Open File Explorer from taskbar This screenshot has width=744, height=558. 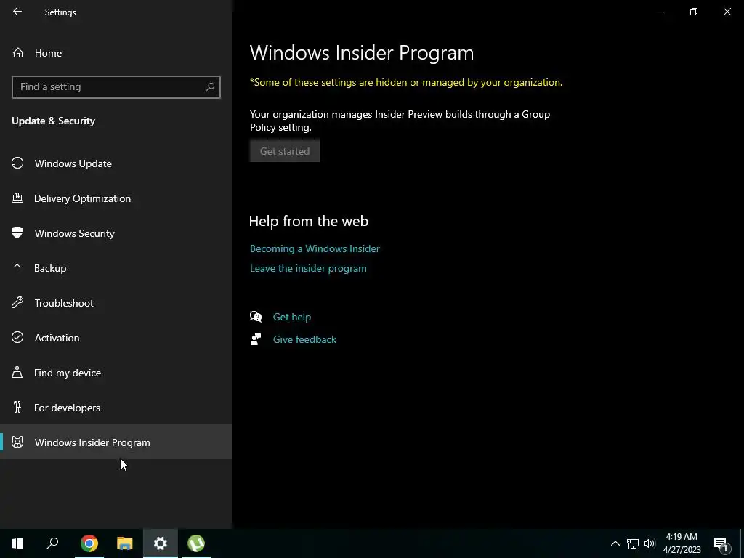(x=125, y=543)
